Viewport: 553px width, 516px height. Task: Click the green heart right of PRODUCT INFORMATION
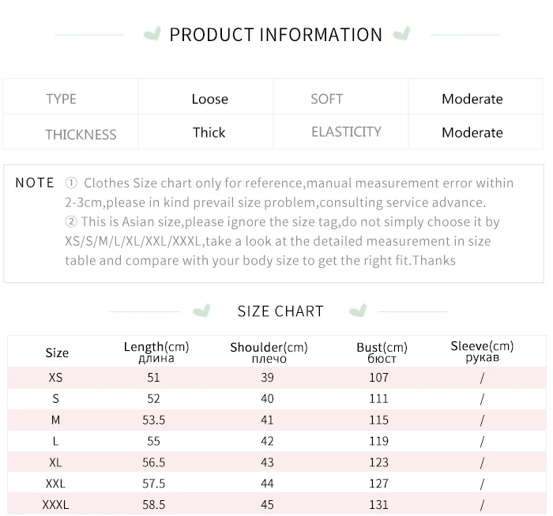click(x=401, y=34)
